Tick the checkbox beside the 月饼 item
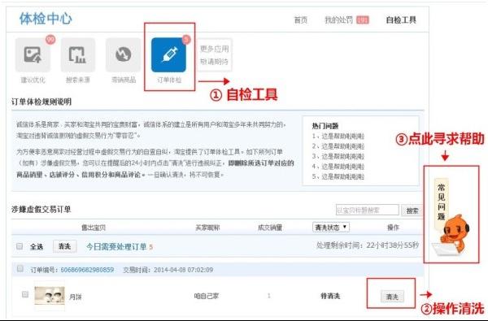Image resolution: width=488 pixels, height=321 pixels. 25,294
